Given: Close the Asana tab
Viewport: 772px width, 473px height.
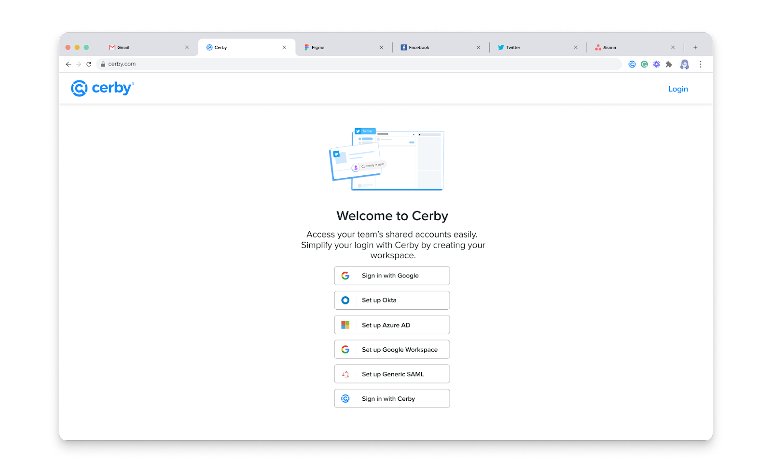Looking at the screenshot, I should point(673,47).
